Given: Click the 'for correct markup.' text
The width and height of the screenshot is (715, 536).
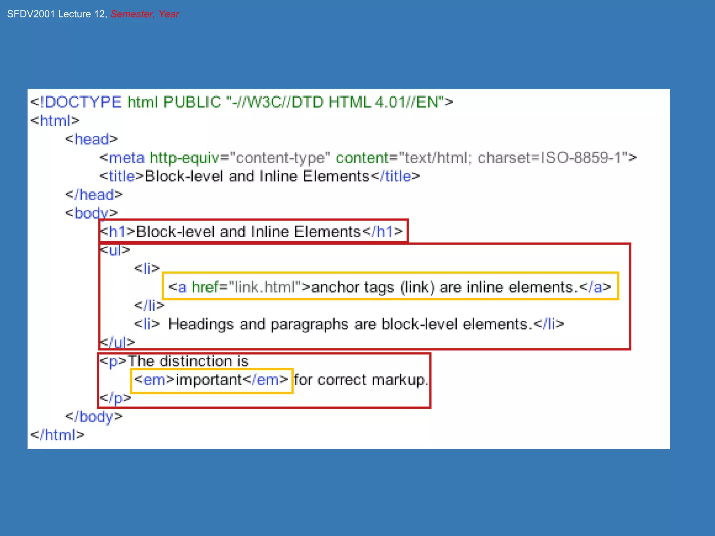Looking at the screenshot, I should (361, 380).
